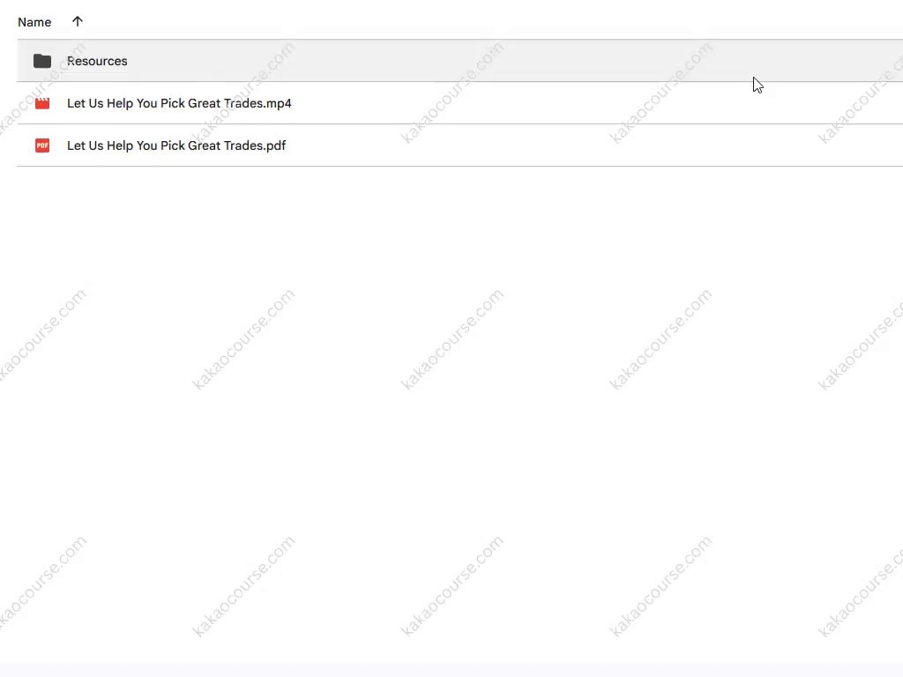Open Let Us Help You Pick Great Trades.pdf
The height and width of the screenshot is (677, 903).
click(176, 145)
